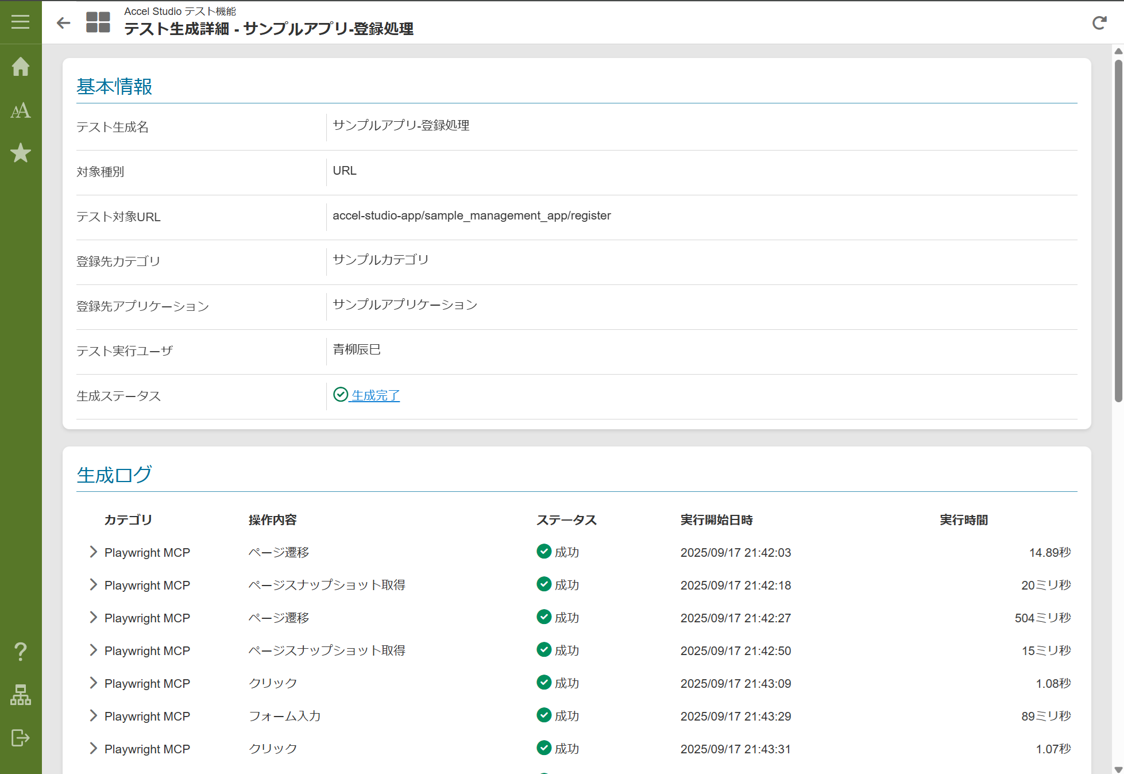Expand the 21:42:18 snapshot log row
Viewport: 1124px width, 774px height.
click(93, 585)
